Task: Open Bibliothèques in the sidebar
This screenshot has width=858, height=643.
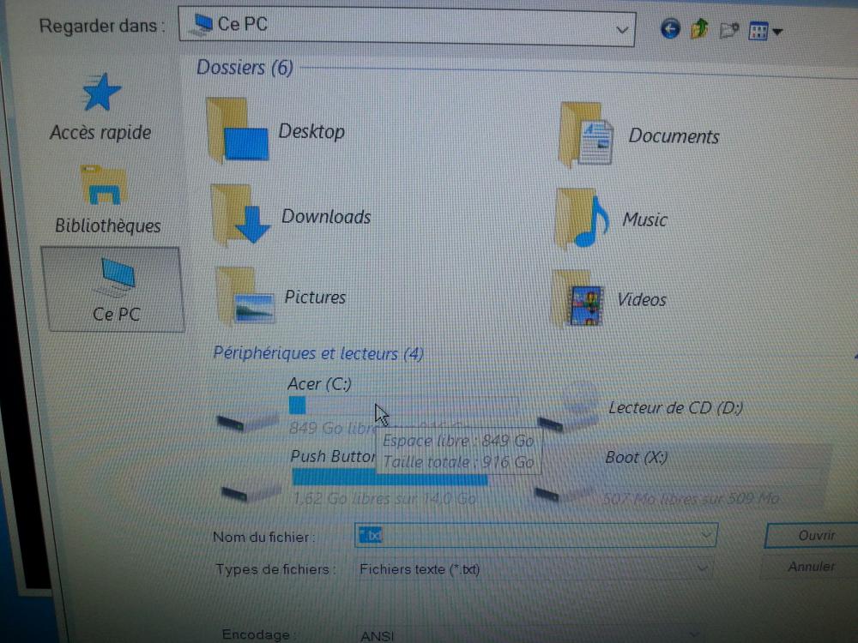Action: coord(107,201)
